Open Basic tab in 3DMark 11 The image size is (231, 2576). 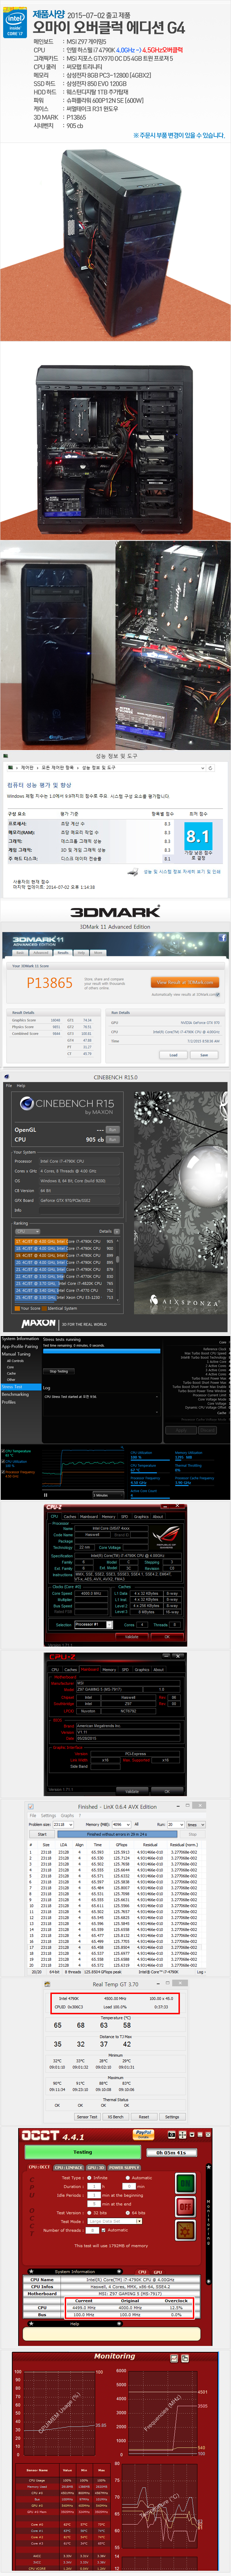point(20,952)
